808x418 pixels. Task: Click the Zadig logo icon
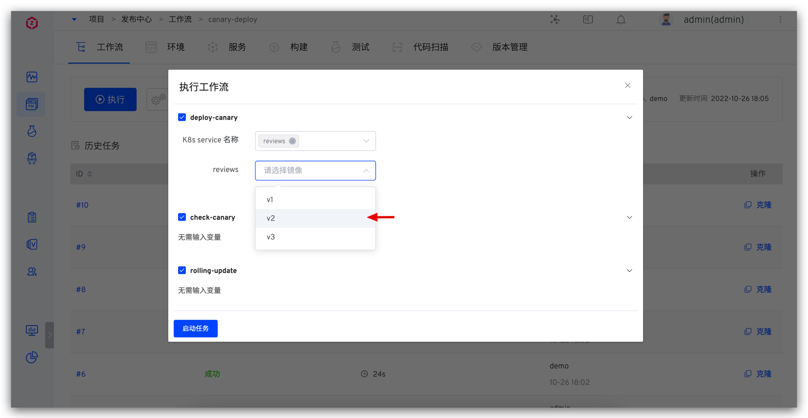point(32,23)
